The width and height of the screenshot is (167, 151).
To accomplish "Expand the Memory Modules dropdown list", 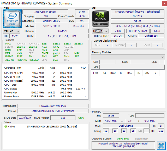I will pyautogui.click(x=128, y=57).
